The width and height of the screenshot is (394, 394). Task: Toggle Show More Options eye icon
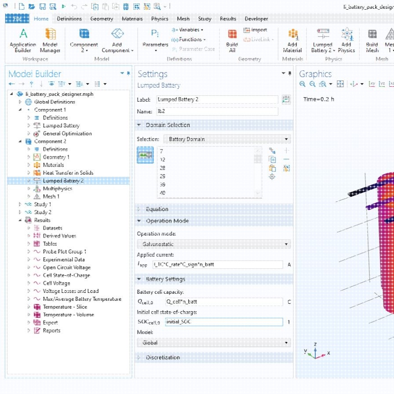click(51, 84)
